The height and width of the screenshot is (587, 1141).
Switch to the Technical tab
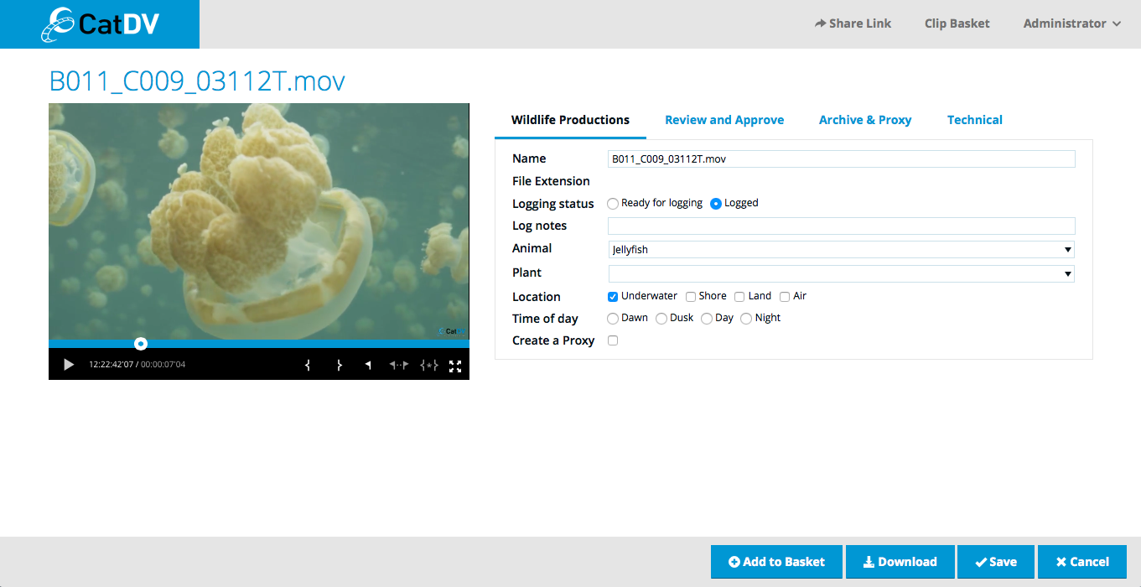[975, 120]
